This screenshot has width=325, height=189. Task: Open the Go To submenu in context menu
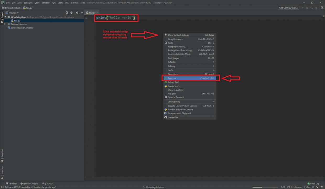190,70
